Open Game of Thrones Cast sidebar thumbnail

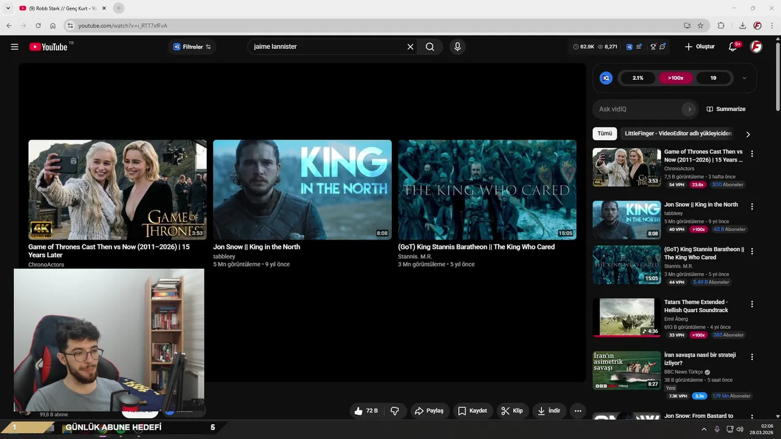point(627,167)
